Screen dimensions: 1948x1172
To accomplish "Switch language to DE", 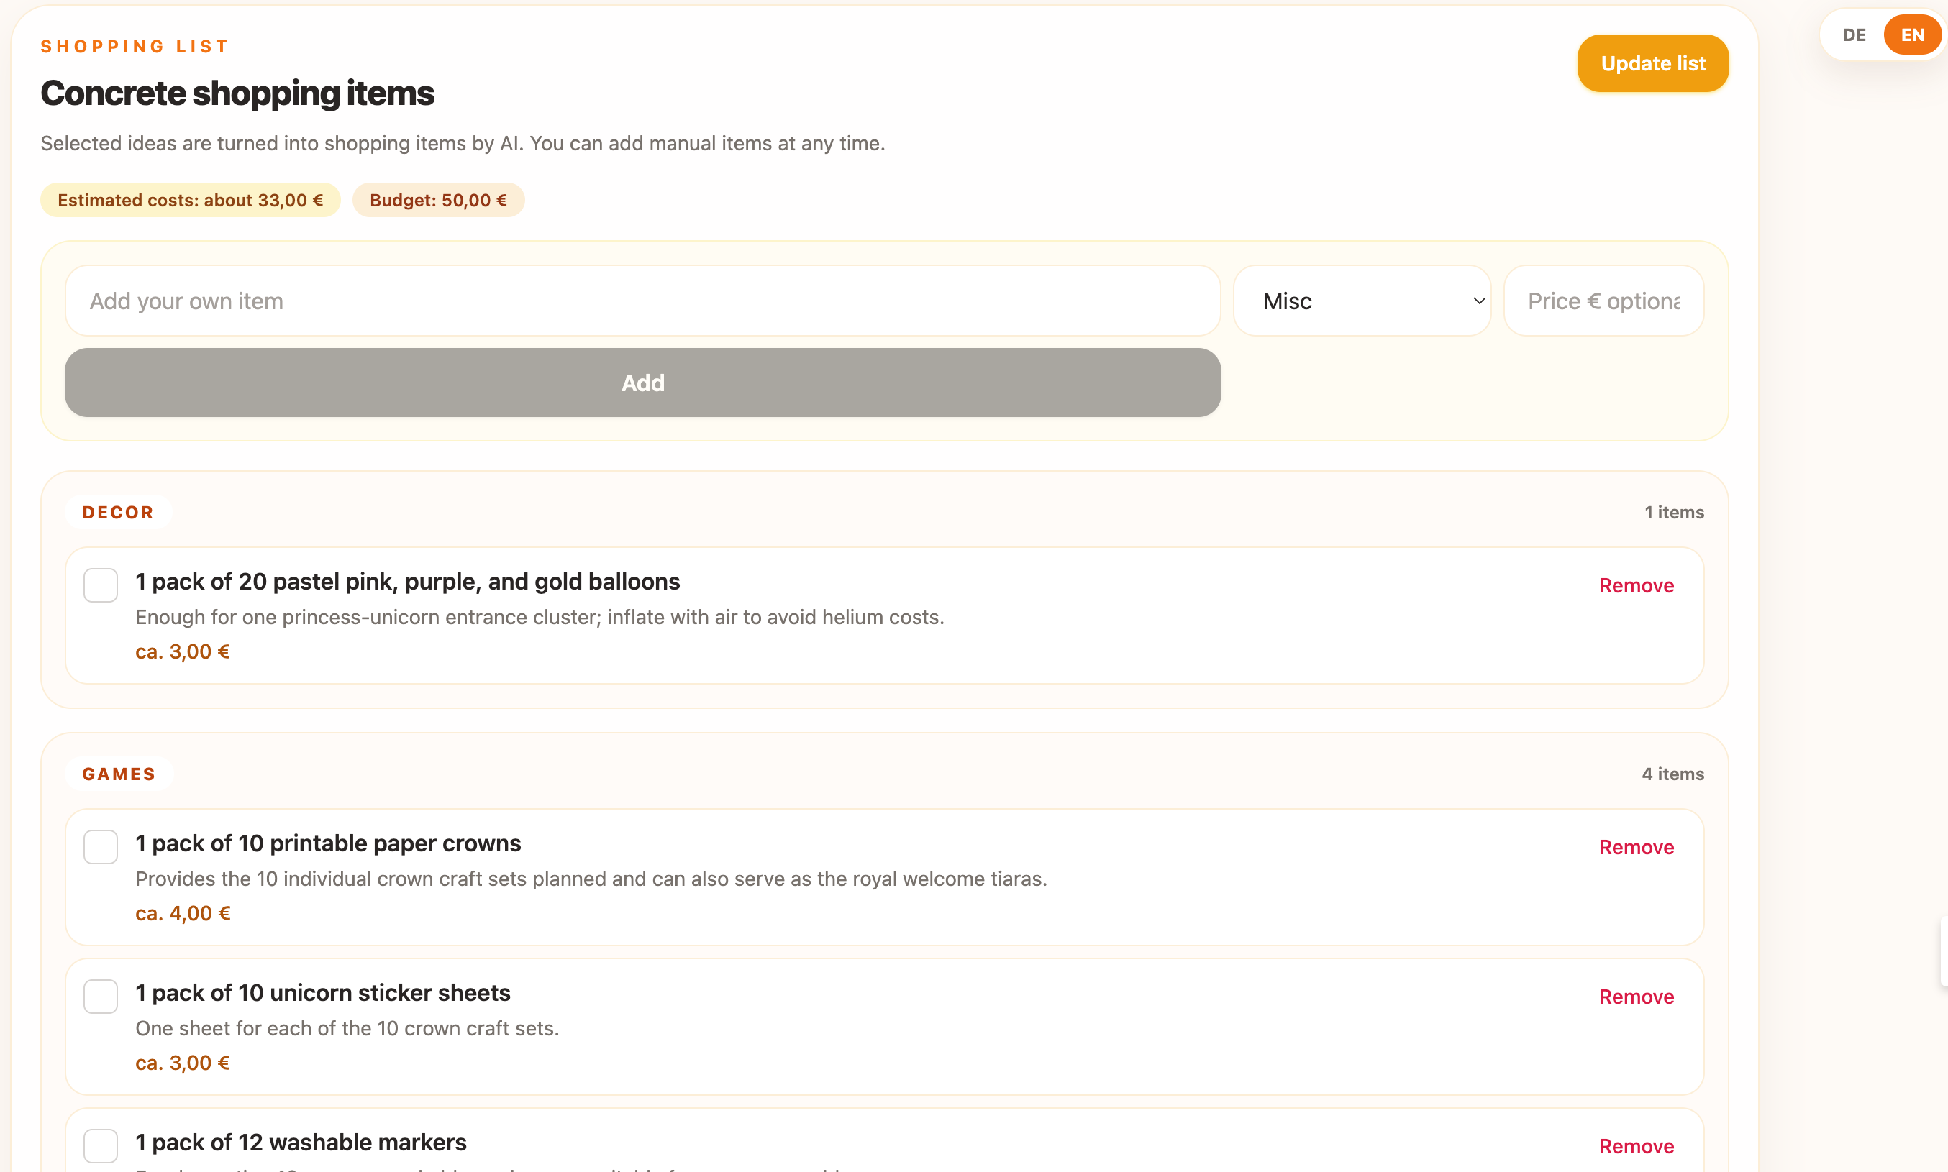I will [1854, 35].
